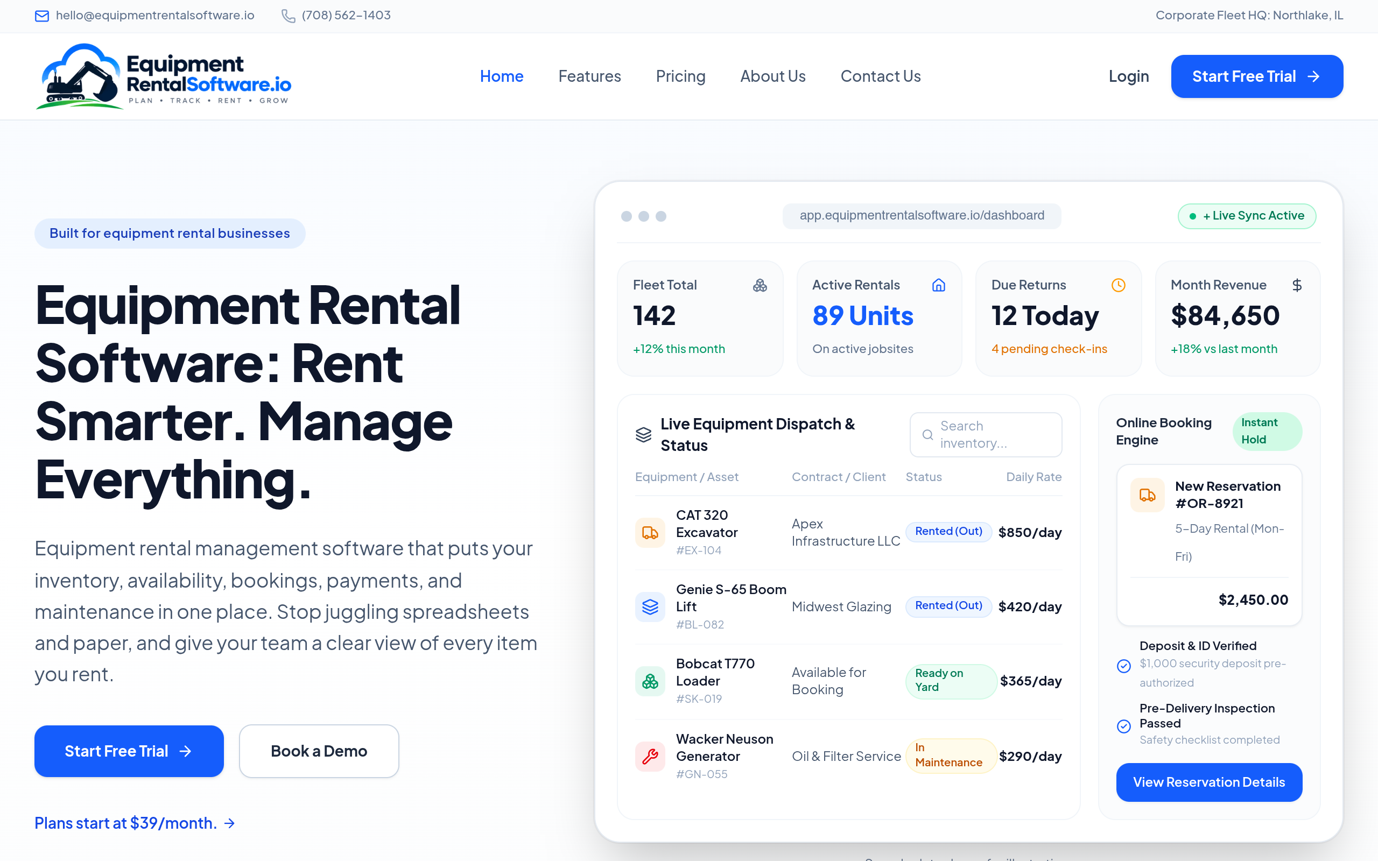Click the 89 Units value
Screen dimensions: 1378x861
pos(863,315)
